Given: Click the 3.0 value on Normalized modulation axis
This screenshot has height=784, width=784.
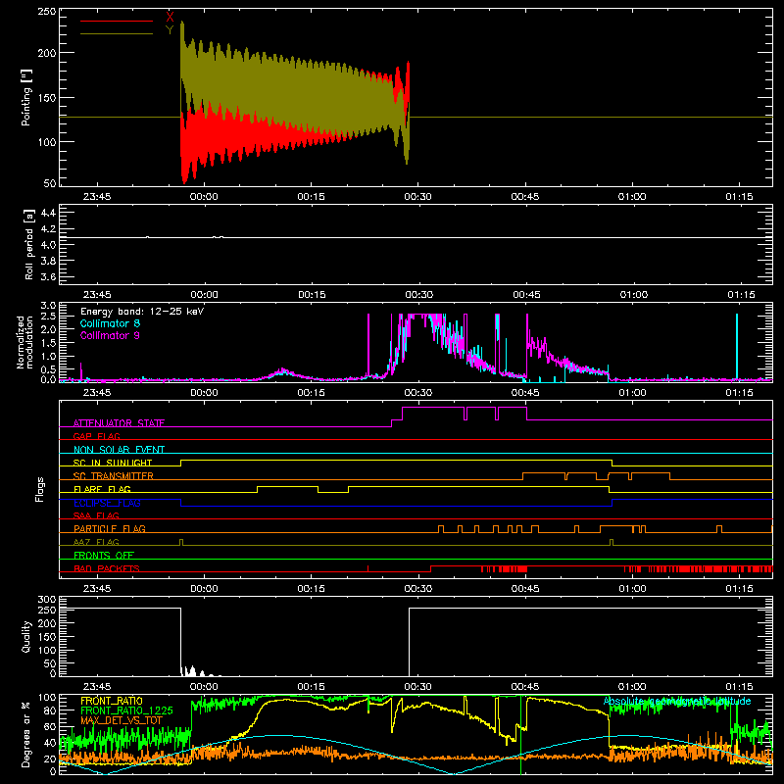Looking at the screenshot, I should (48, 306).
